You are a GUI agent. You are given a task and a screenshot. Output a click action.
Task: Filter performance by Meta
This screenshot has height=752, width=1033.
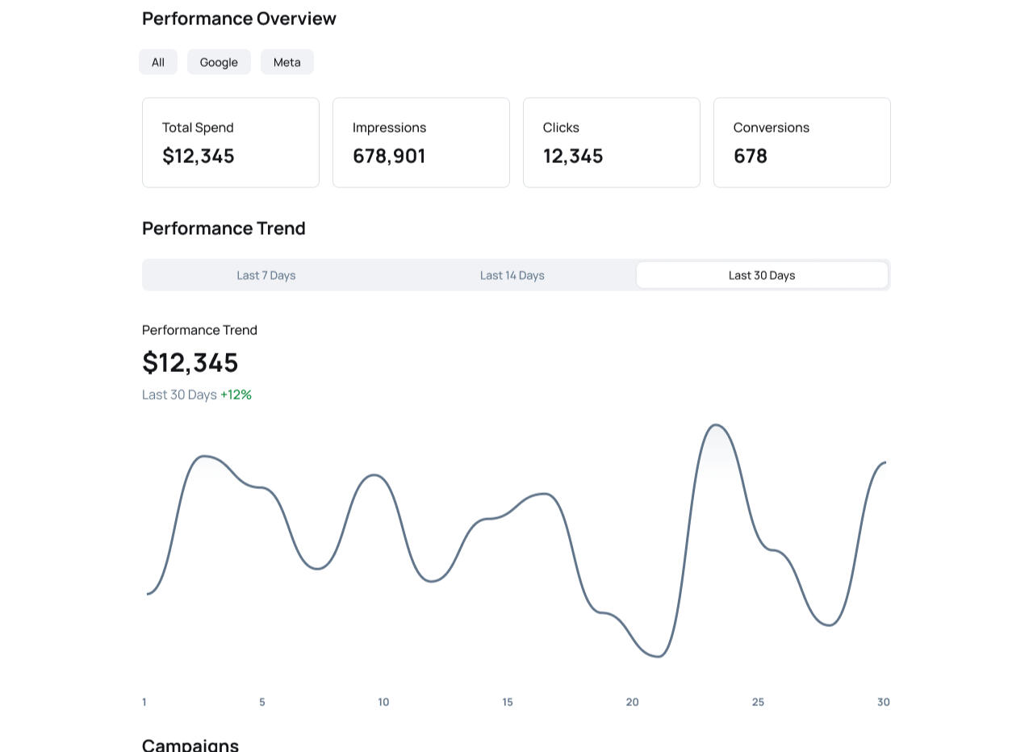coord(287,62)
